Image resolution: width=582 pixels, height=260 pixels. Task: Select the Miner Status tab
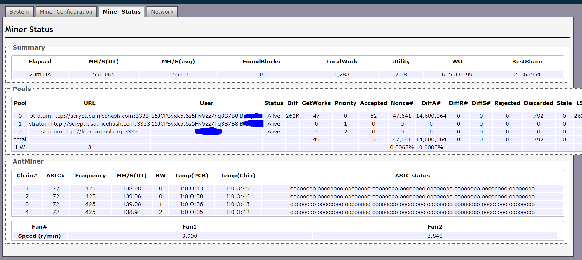point(122,12)
